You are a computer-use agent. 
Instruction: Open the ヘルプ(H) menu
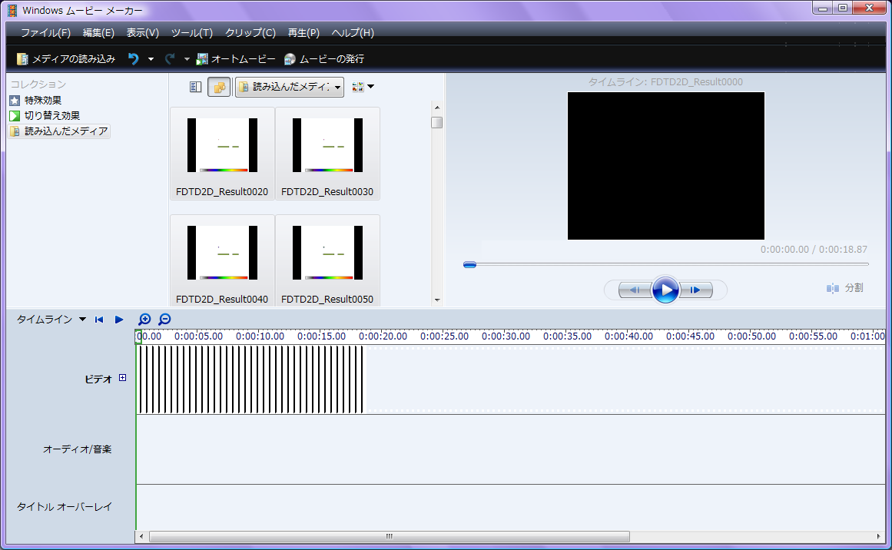[353, 33]
